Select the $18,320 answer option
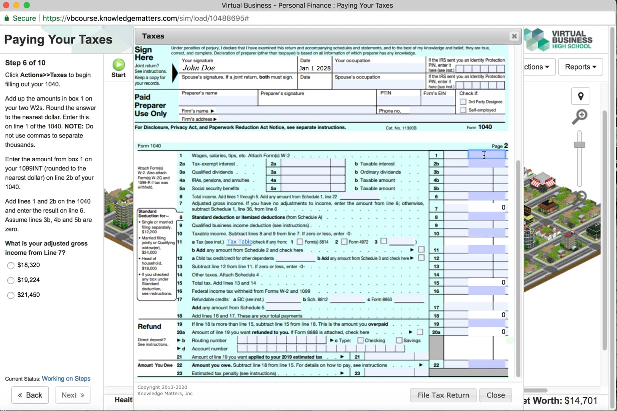 [x=11, y=266]
